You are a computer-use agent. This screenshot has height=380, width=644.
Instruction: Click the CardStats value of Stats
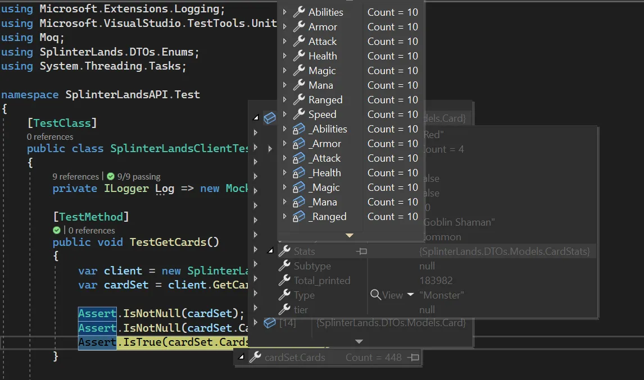[505, 251]
